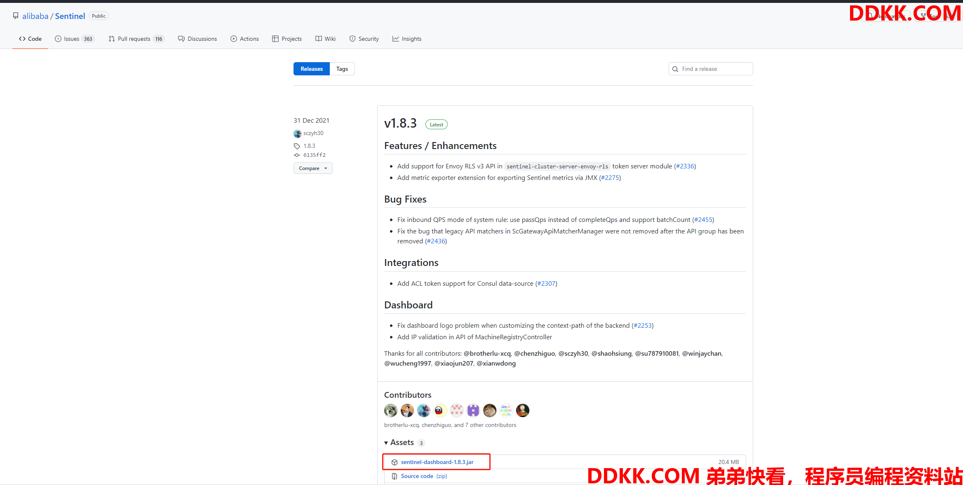This screenshot has height=485, width=963.
Task: Click the second contributor avatar
Action: [x=407, y=410]
